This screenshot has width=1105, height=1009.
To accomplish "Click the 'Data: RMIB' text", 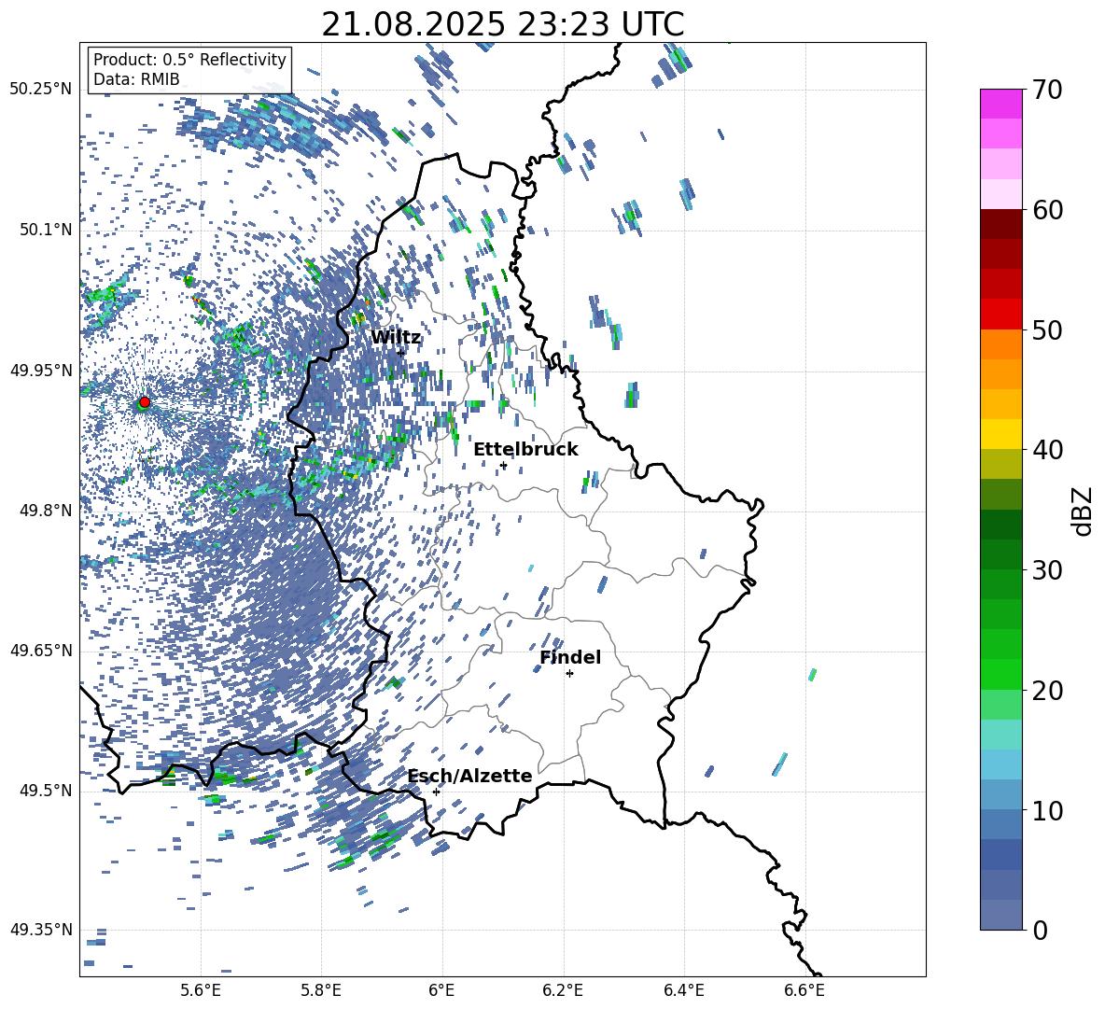I will 136,79.
